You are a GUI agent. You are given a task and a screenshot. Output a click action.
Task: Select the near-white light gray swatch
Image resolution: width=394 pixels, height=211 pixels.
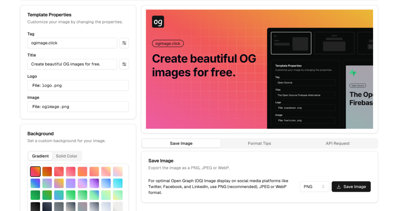[x=118, y=207]
